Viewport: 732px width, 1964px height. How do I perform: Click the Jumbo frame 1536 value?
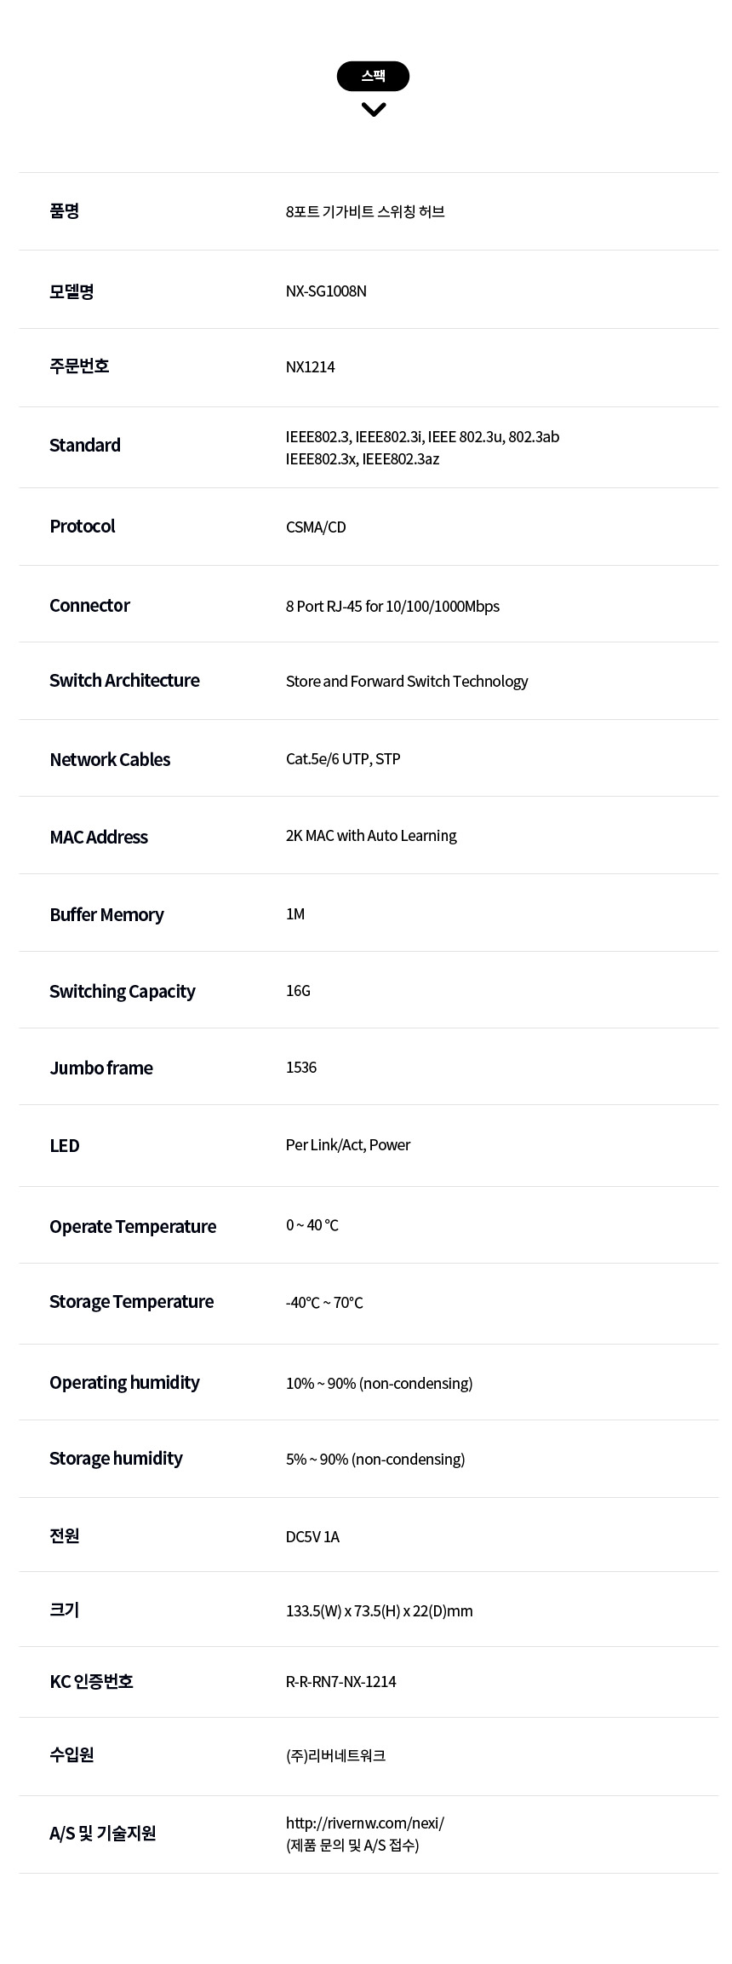coord(301,1067)
